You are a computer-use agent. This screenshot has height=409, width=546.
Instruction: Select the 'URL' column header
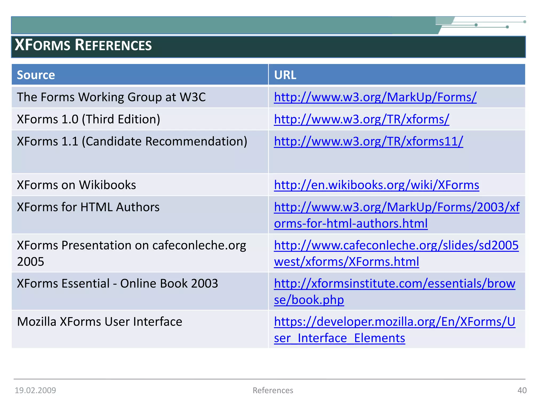pos(397,75)
